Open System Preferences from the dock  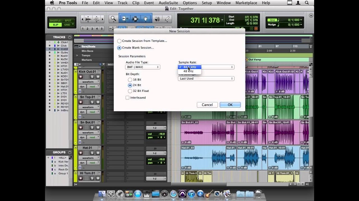[x=111, y=194]
